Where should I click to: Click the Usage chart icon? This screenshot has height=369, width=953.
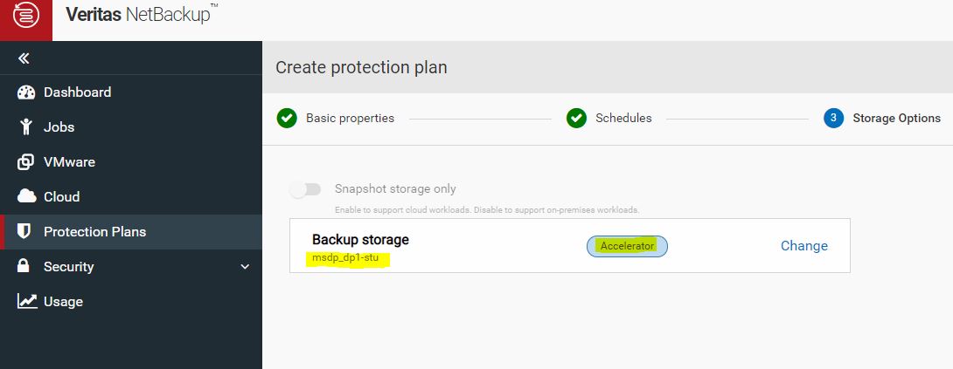coord(27,302)
